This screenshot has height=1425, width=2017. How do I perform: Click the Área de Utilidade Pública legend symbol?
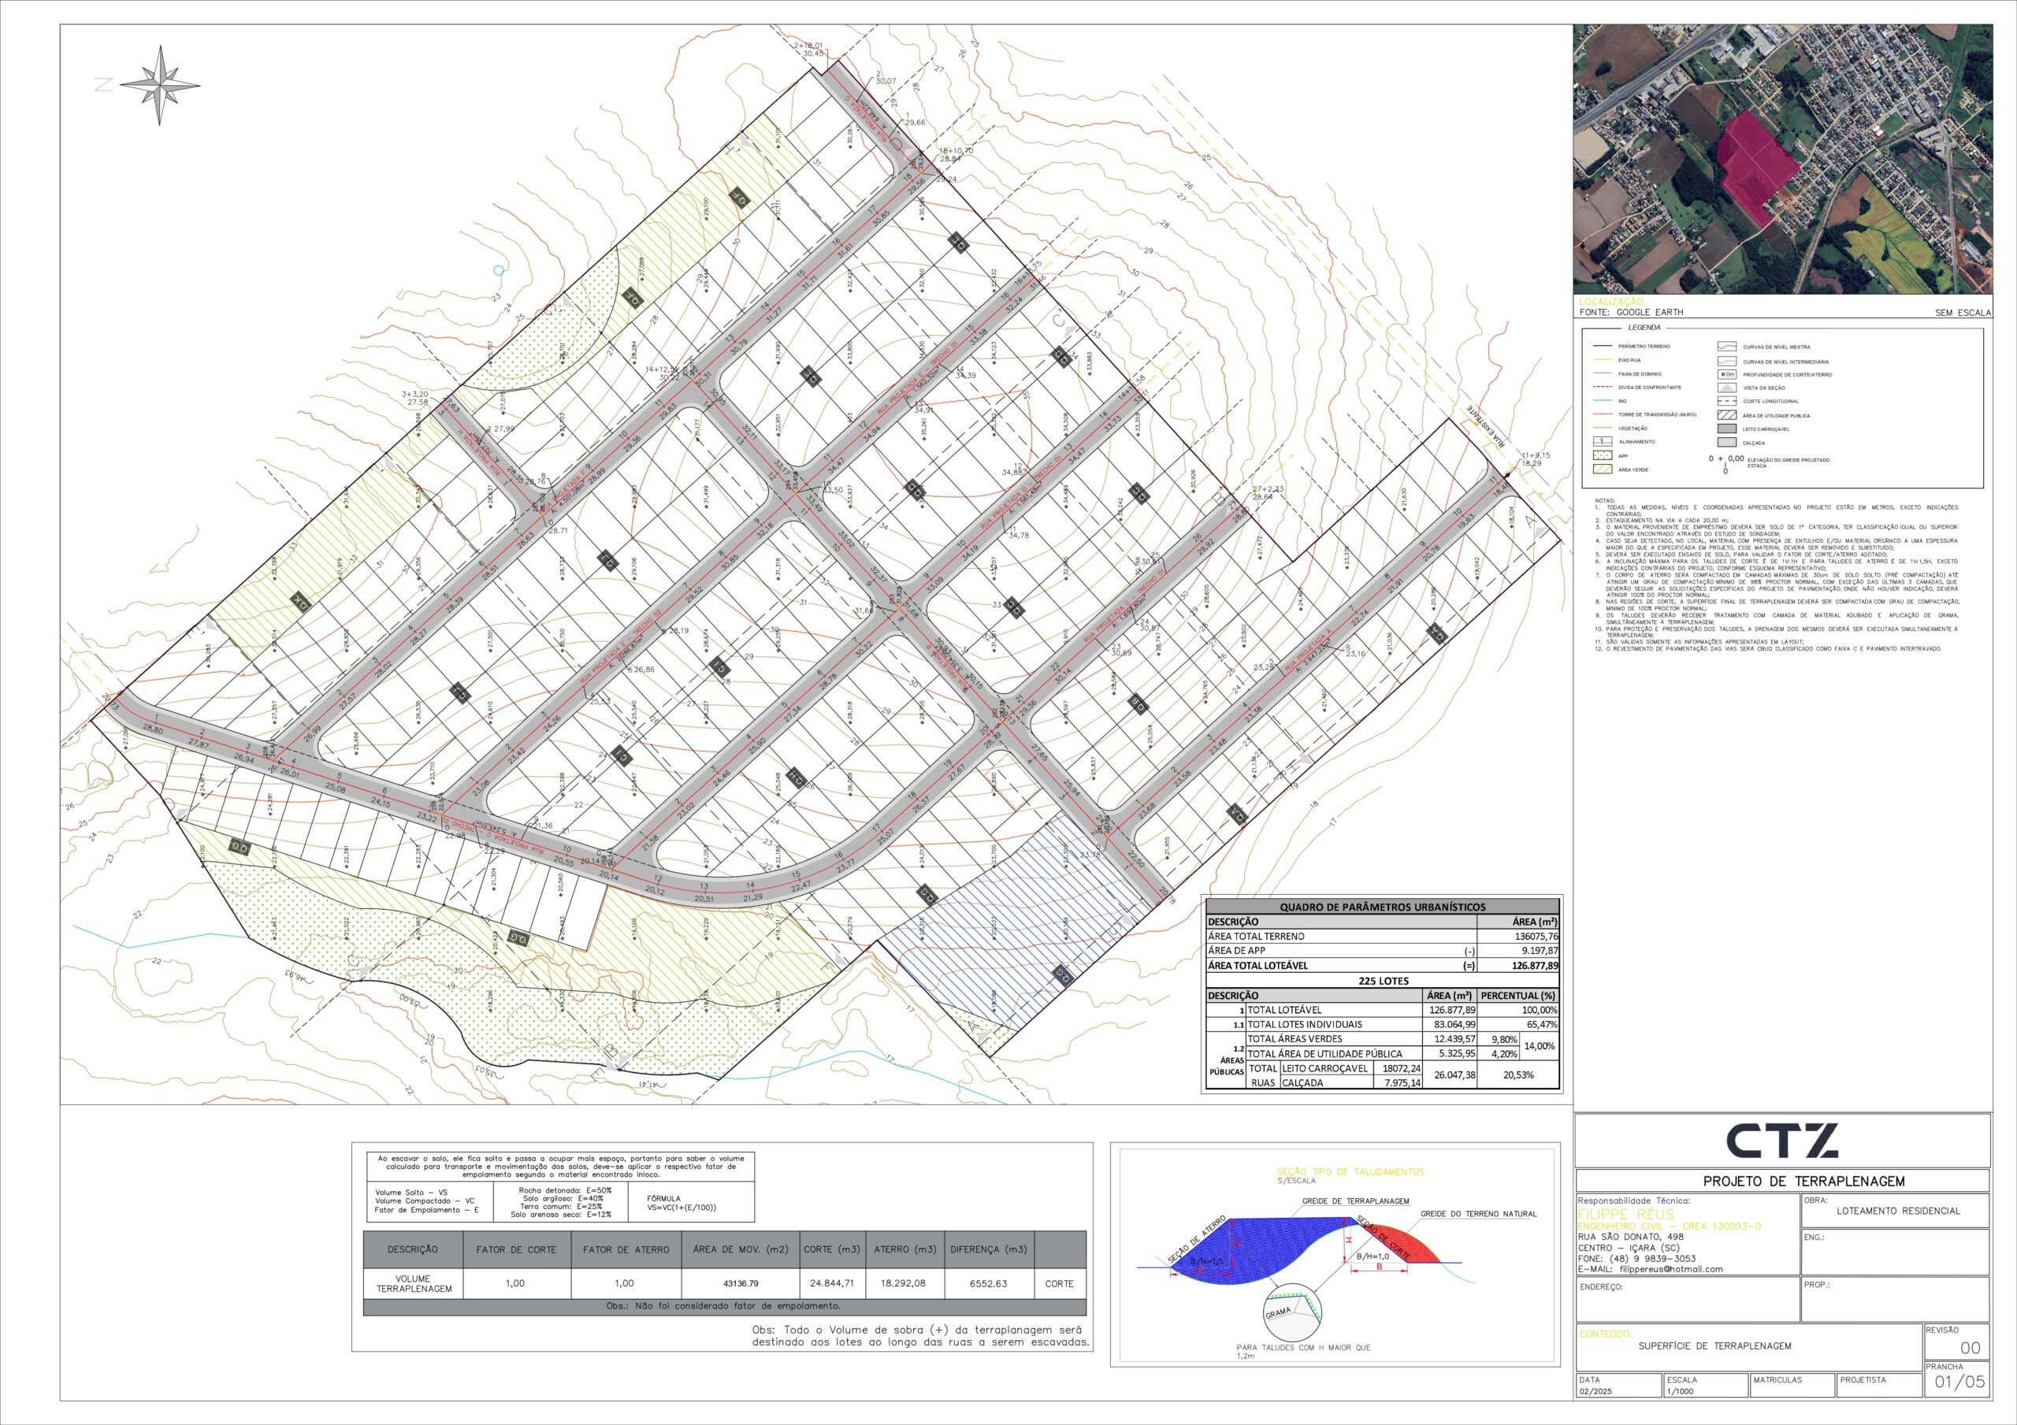[1726, 416]
